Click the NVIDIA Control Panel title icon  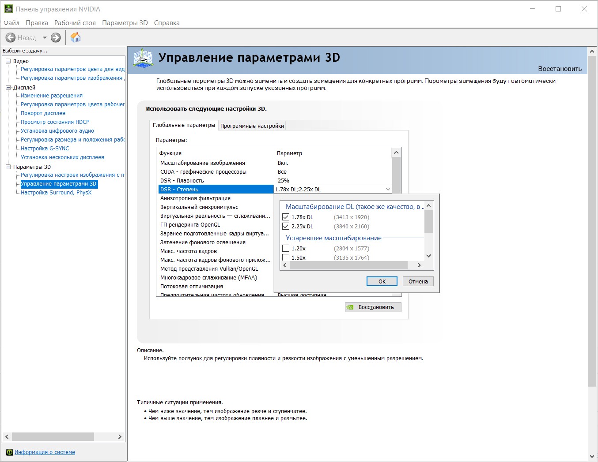[x=8, y=9]
